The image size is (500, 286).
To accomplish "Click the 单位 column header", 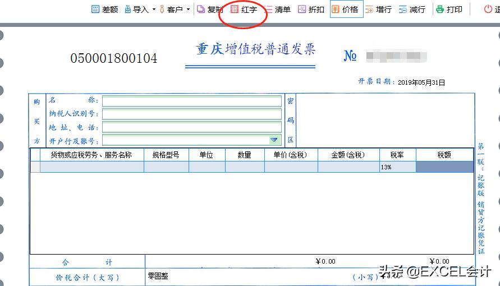I will (x=207, y=155).
